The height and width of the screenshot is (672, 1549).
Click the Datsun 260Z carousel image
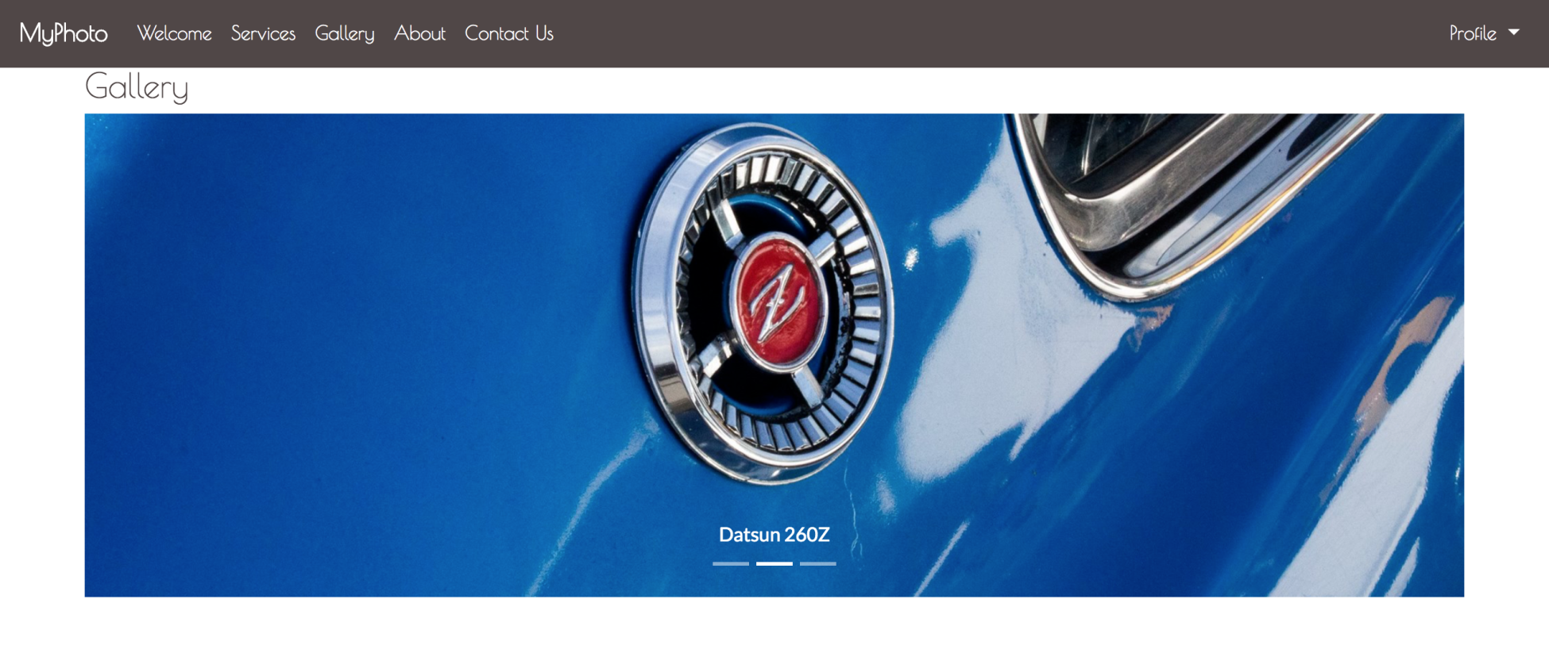(774, 355)
